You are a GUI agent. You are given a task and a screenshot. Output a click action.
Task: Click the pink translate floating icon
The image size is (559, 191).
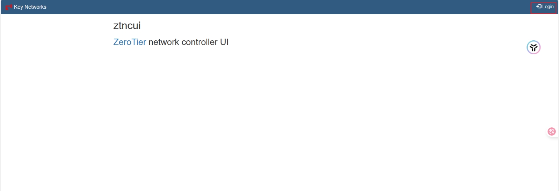(x=552, y=132)
